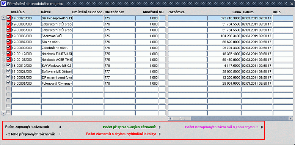
Task: Click the price cell 25 000.5000
Action: 224,71
